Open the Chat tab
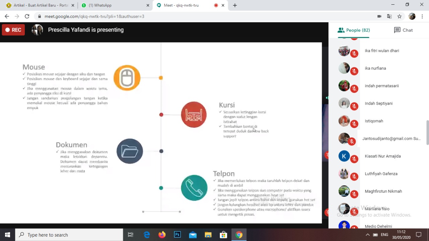Viewport: 429px width, 241px height. pos(403,30)
